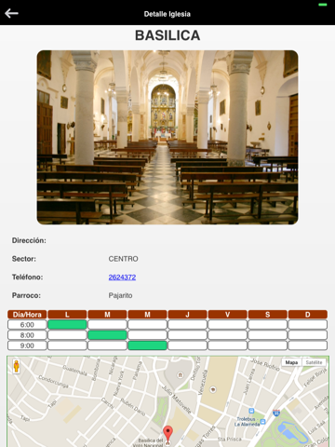Select the Mapa view tab

pyautogui.click(x=291, y=362)
